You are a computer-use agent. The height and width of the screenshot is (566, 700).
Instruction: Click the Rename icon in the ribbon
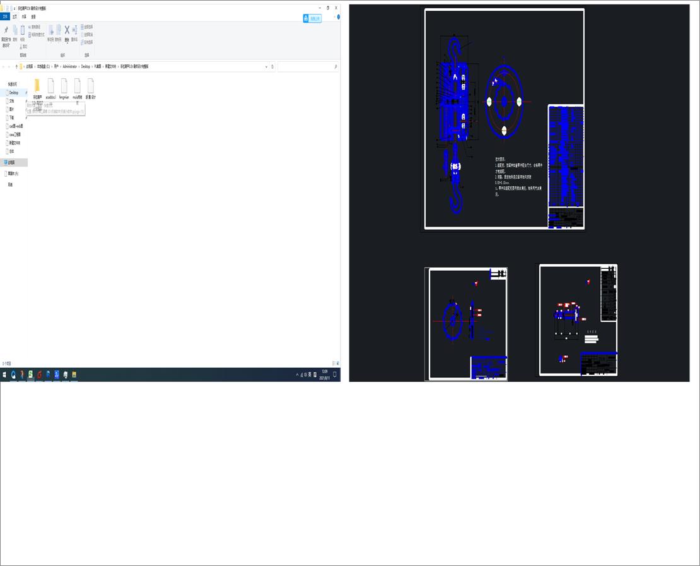74,30
